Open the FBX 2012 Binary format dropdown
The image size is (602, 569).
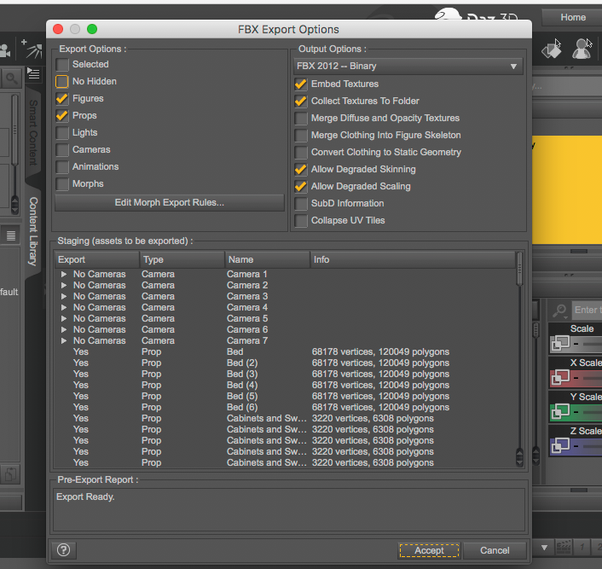click(x=407, y=66)
